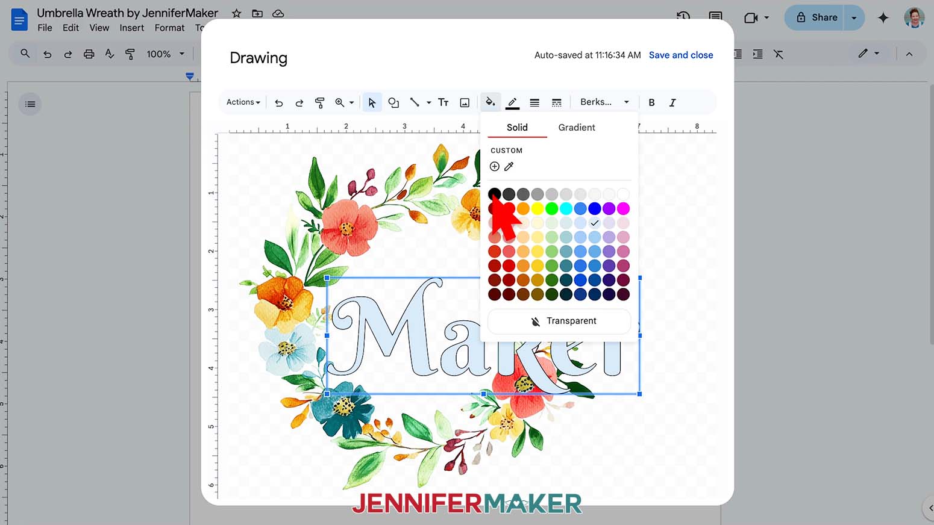Check the cloud document status icon
Image resolution: width=934 pixels, height=525 pixels.
click(x=278, y=13)
